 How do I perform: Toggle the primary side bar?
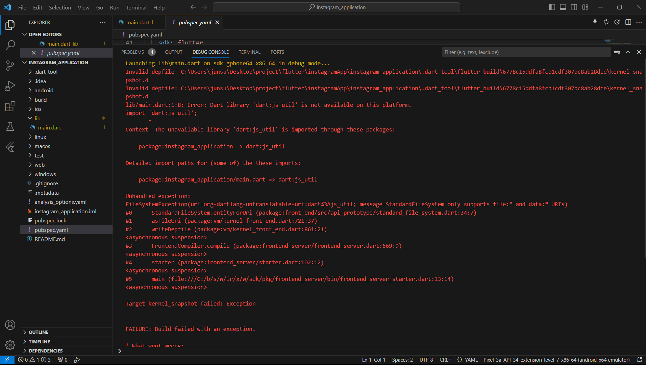coord(552,7)
